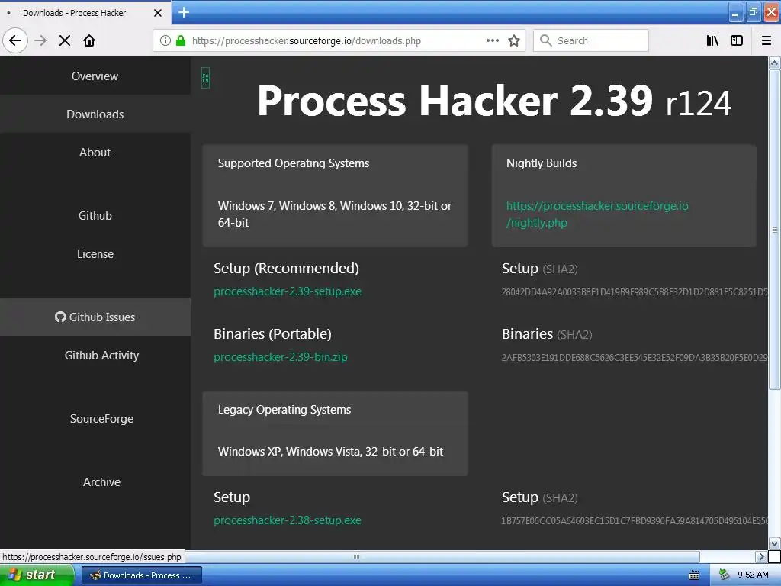Go back with the browser back arrow

click(x=15, y=41)
